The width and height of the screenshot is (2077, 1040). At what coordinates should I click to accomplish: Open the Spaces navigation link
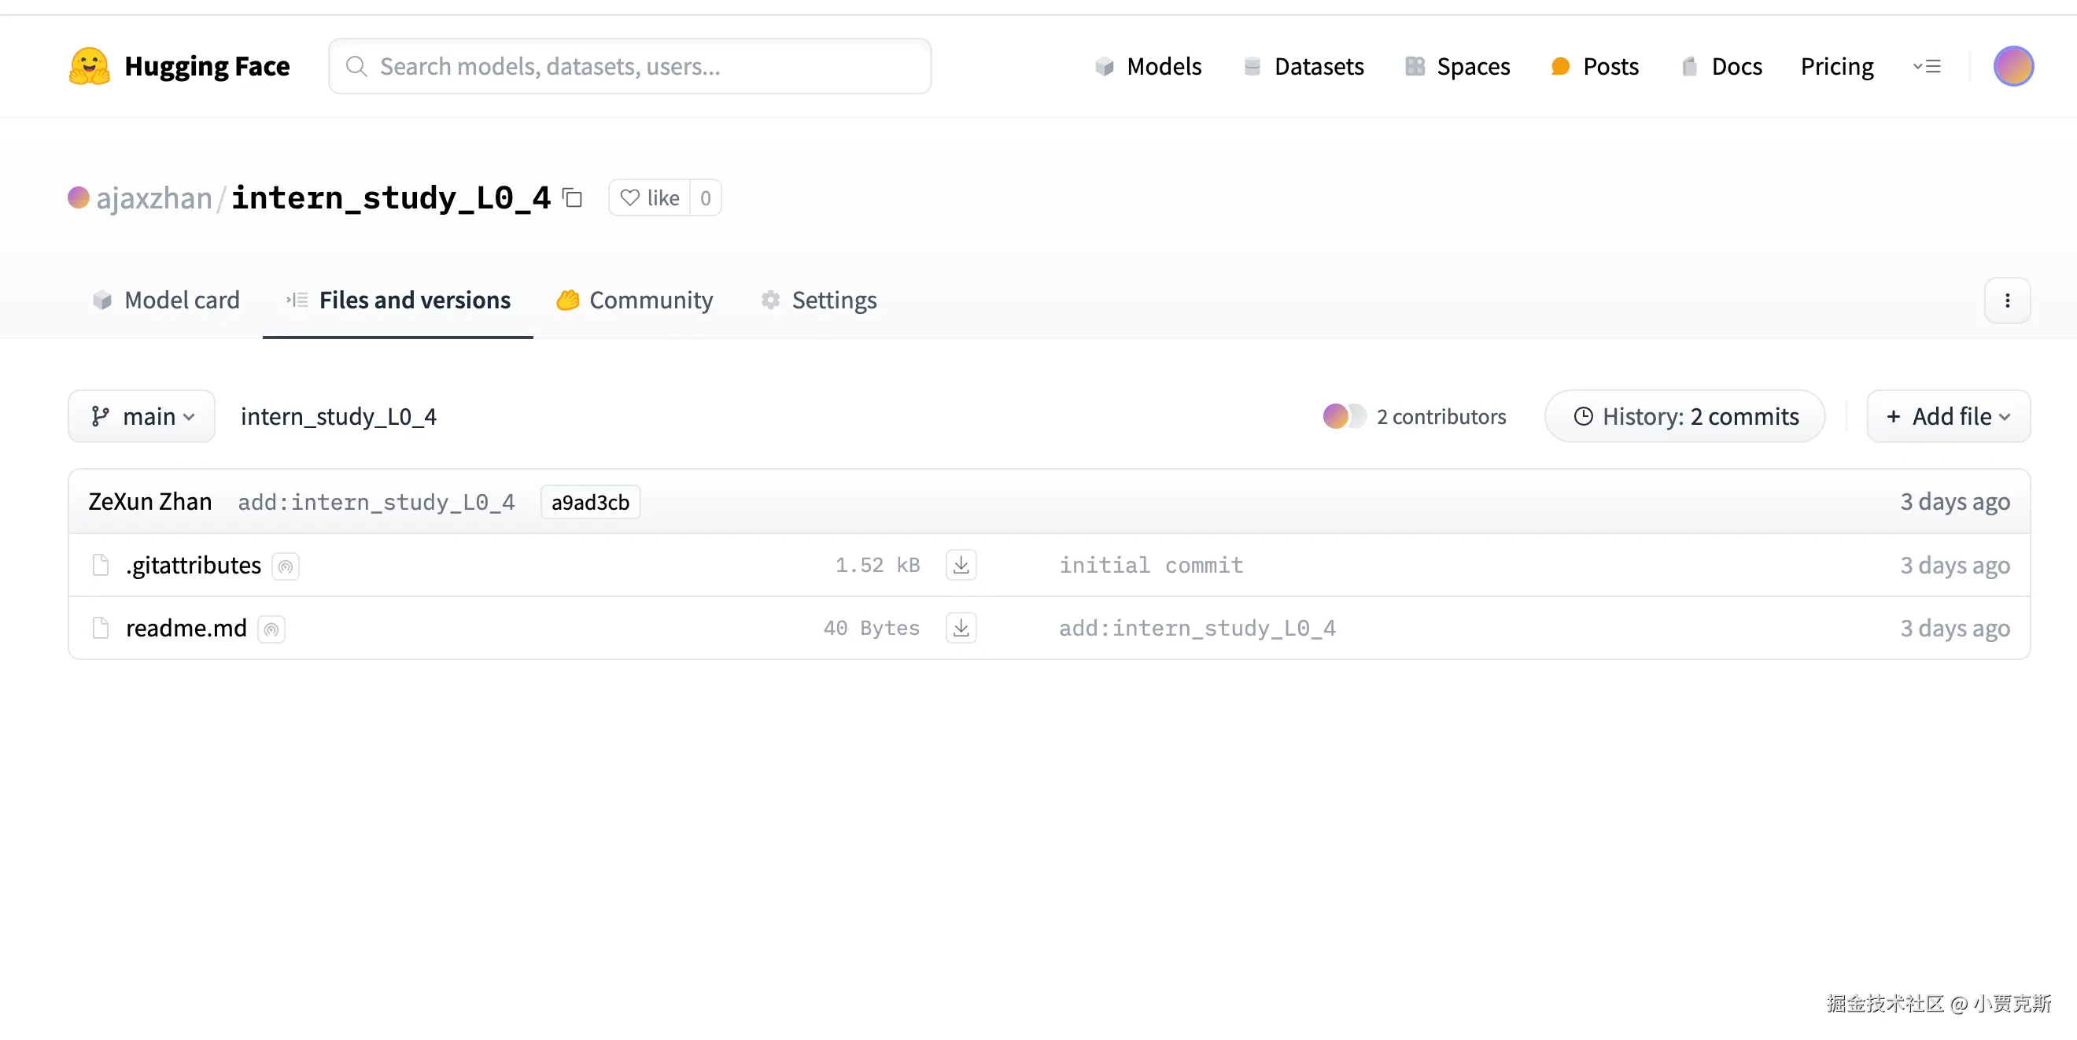tap(1458, 66)
